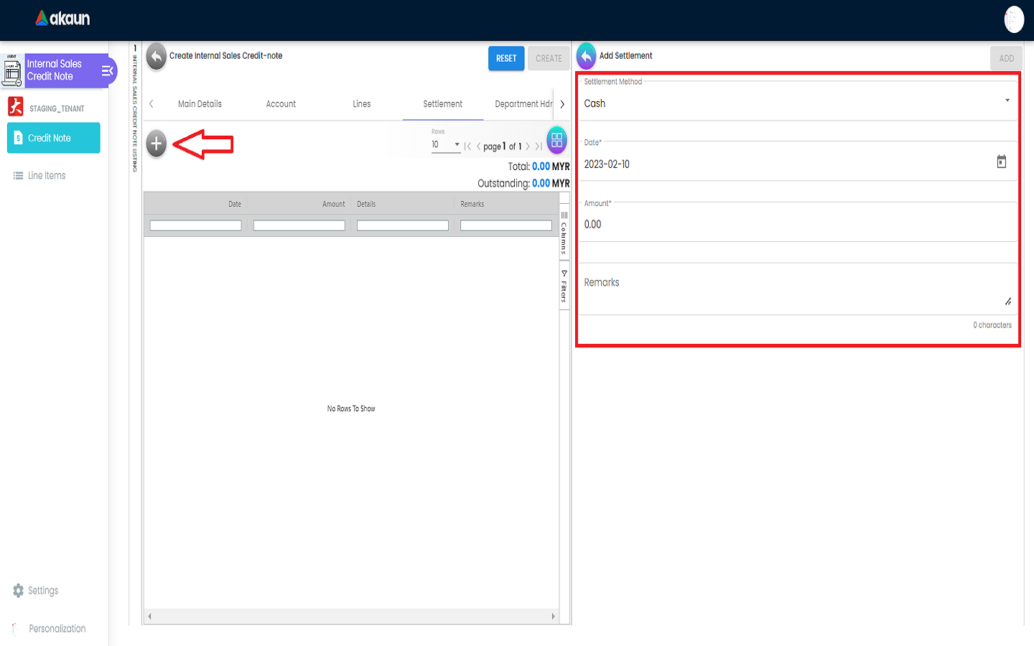Expand the Columns side panel
The width and height of the screenshot is (1034, 646).
[564, 233]
